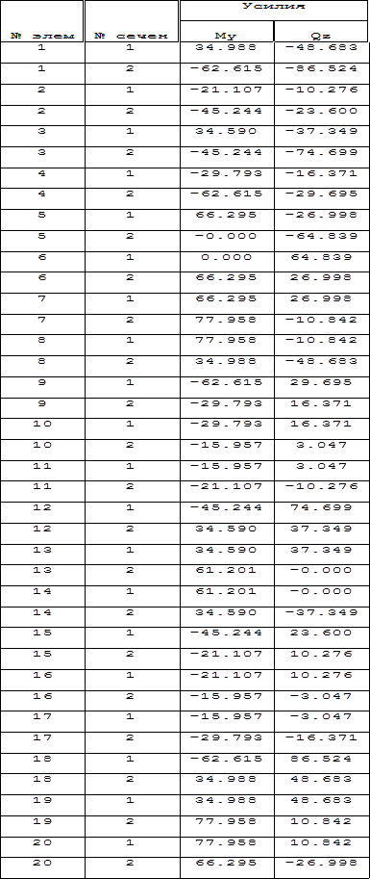The height and width of the screenshot is (879, 370).
Task: Select Qz 86.524 of element 18 section 1
Action: pos(322,759)
